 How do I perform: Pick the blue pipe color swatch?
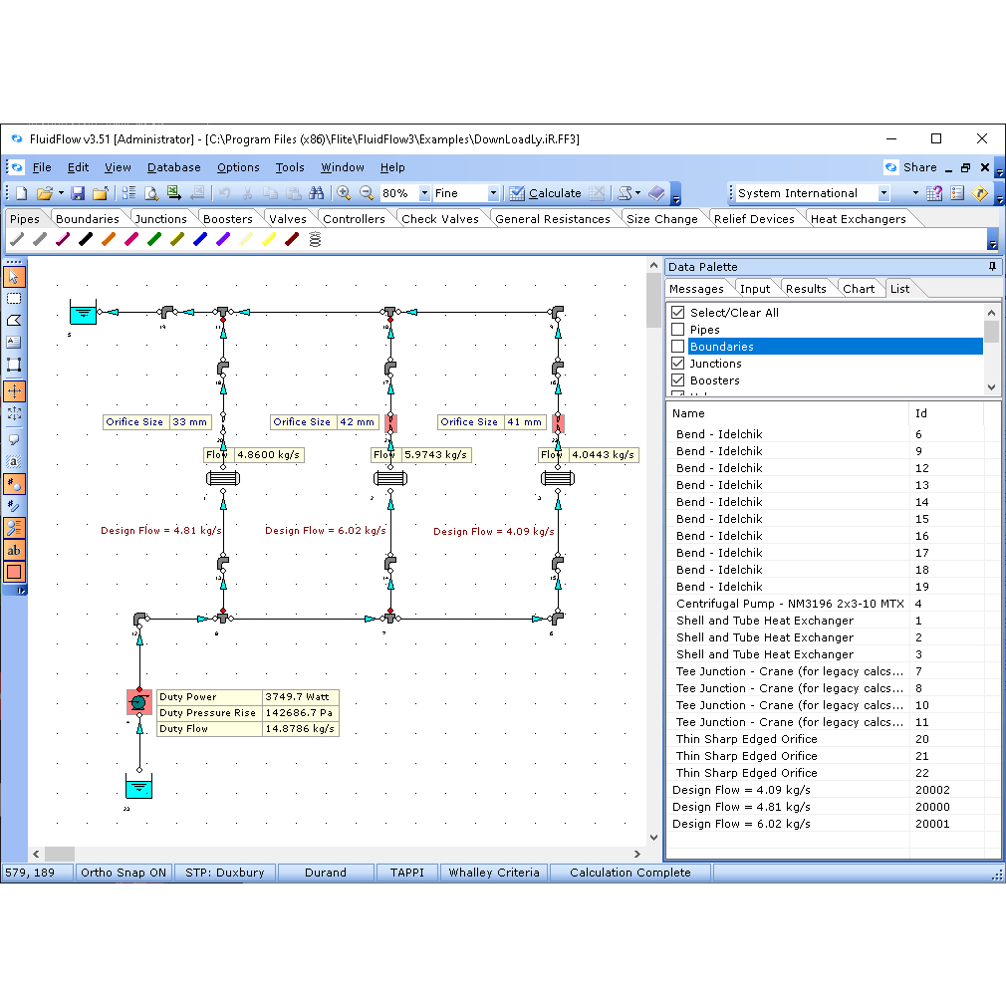tap(200, 239)
